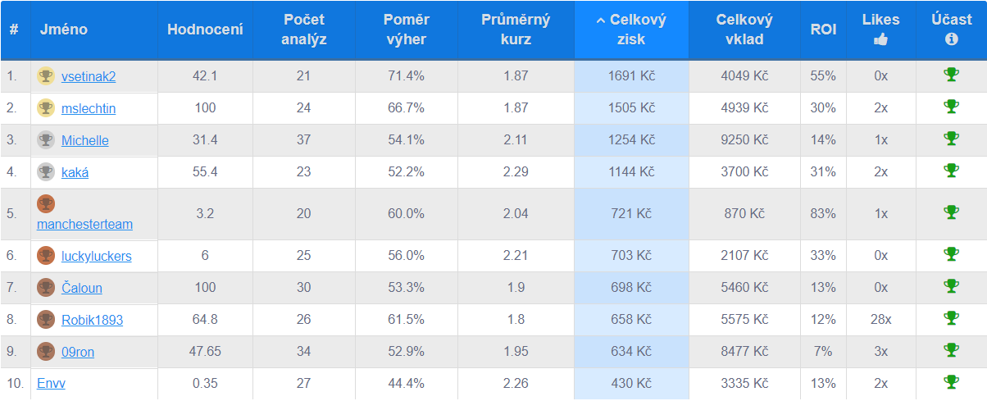Open luckyluckers profile link
The width and height of the screenshot is (987, 401).
[x=96, y=256]
